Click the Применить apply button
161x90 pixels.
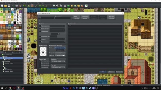[119, 72]
